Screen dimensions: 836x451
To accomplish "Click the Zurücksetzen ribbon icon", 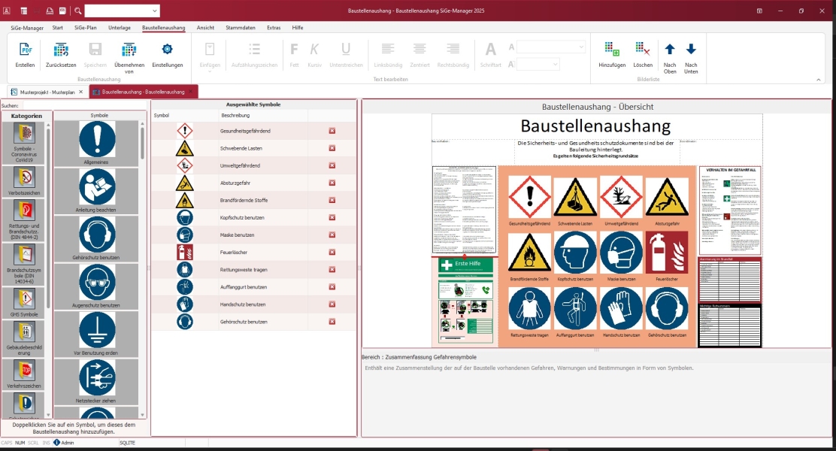I will (x=61, y=50).
